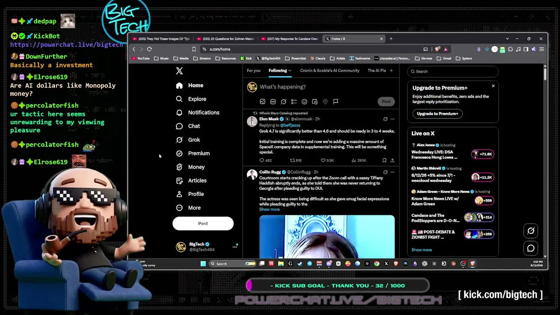Add a poll to the new post

coord(294,101)
